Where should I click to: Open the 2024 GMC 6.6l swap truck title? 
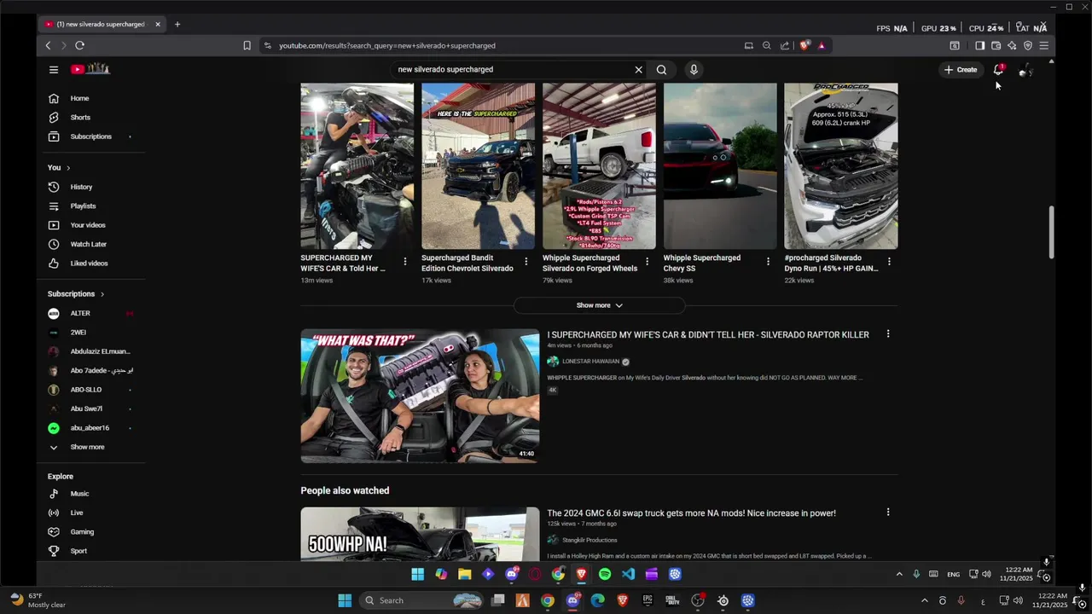(x=691, y=513)
